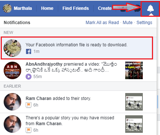Image resolution: width=160 pixels, height=135 pixels.
Task: Click avatar on popular story notification
Action: 12,124
